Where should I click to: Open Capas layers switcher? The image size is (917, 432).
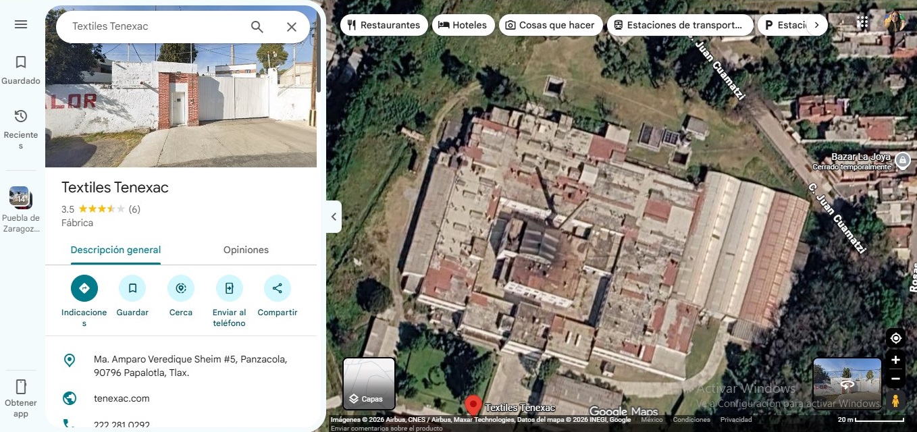369,383
